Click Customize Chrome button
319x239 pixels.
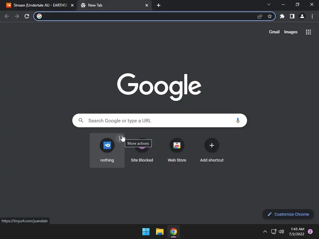click(288, 214)
